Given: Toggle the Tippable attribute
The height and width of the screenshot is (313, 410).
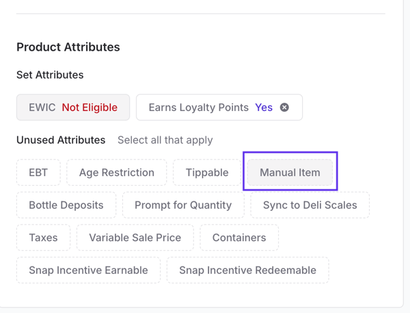Looking at the screenshot, I should pyautogui.click(x=207, y=173).
